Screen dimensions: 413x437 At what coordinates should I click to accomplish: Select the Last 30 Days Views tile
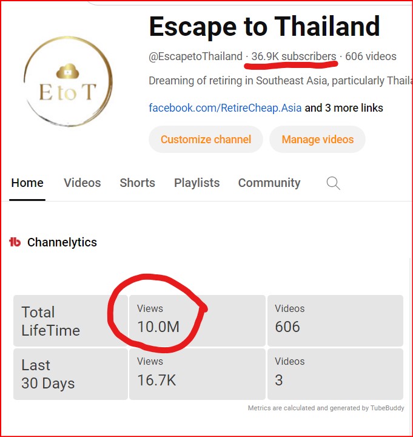[196, 373]
